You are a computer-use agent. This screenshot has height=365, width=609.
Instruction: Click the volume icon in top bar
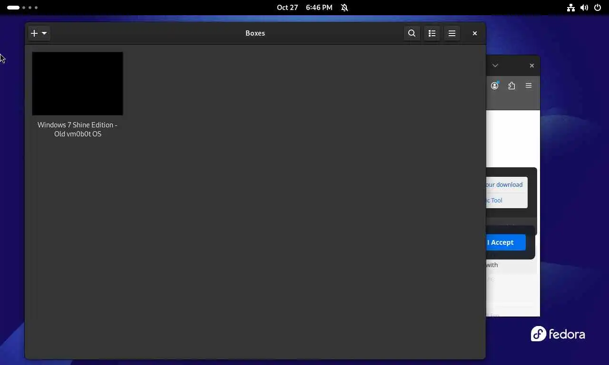coord(584,8)
